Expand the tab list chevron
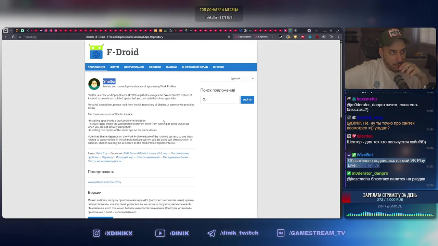438x246 pixels. click(11, 30)
